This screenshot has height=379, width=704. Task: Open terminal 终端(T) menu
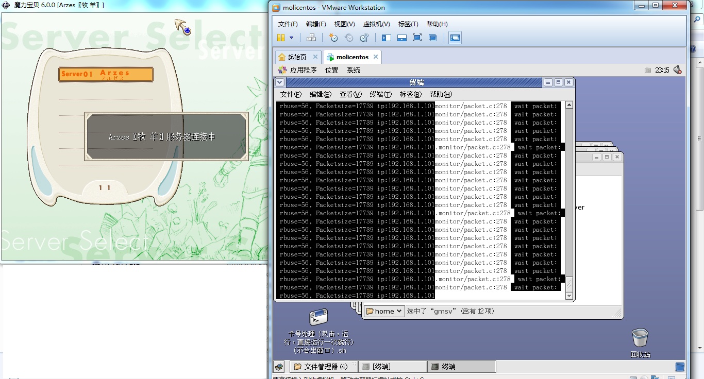[381, 94]
